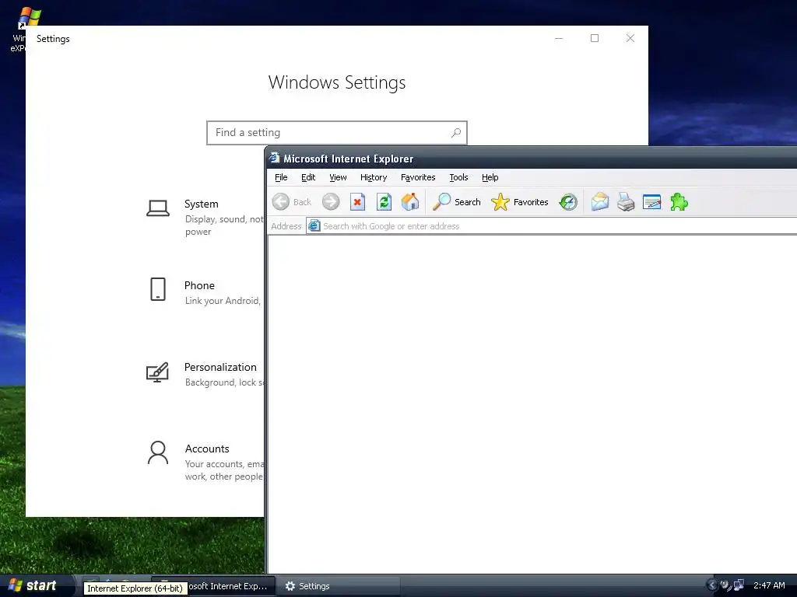The image size is (797, 597).
Task: Go to the Home page icon
Action: tap(410, 202)
